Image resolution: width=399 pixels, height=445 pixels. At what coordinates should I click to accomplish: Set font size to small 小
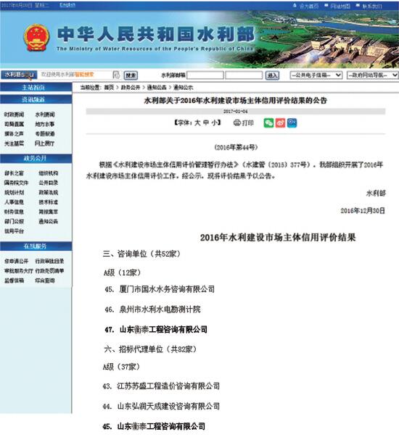[x=215, y=123]
